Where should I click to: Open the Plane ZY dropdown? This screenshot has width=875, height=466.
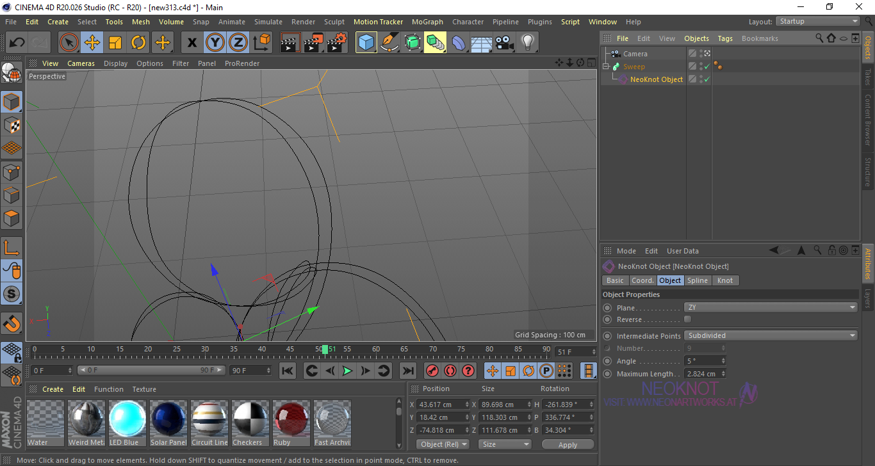[x=771, y=307]
